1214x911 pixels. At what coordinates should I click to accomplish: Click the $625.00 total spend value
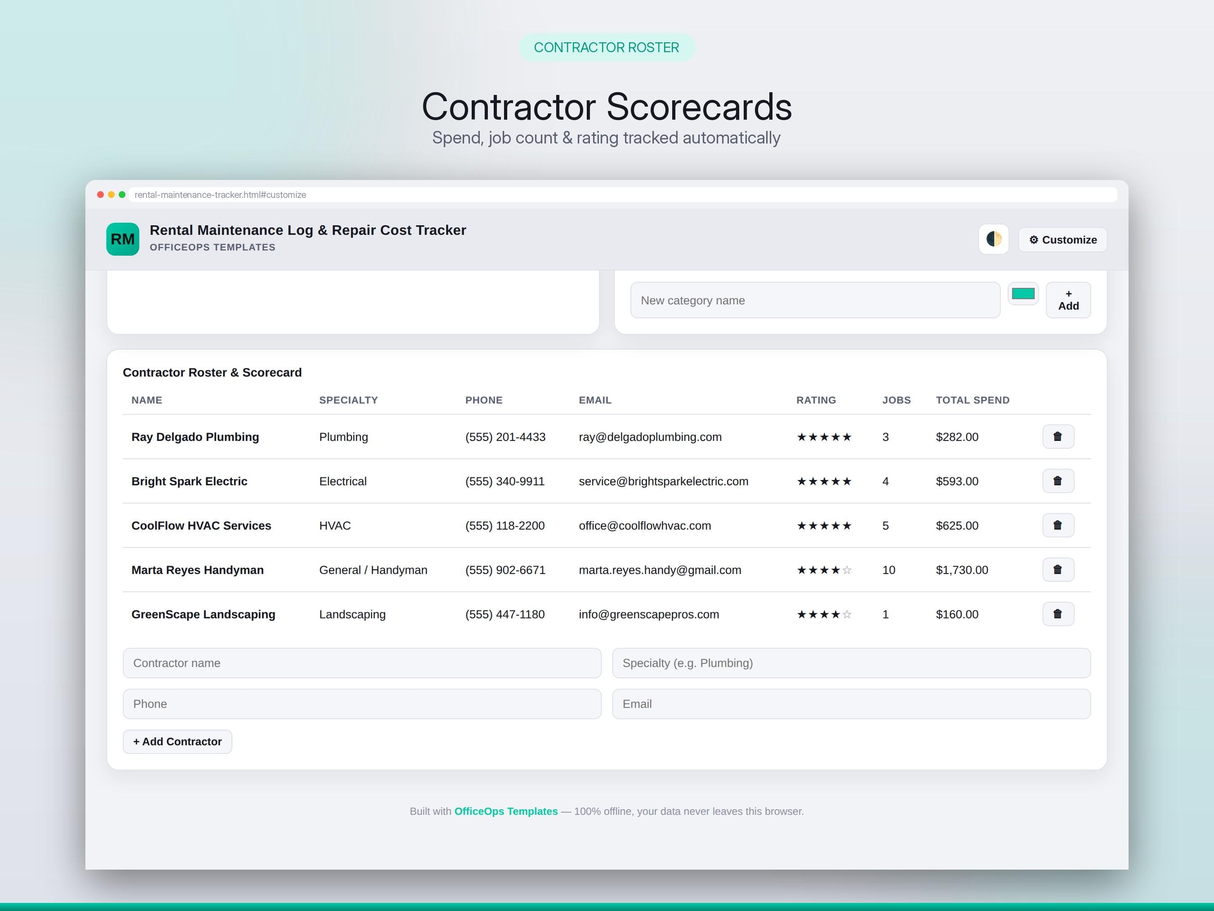957,525
